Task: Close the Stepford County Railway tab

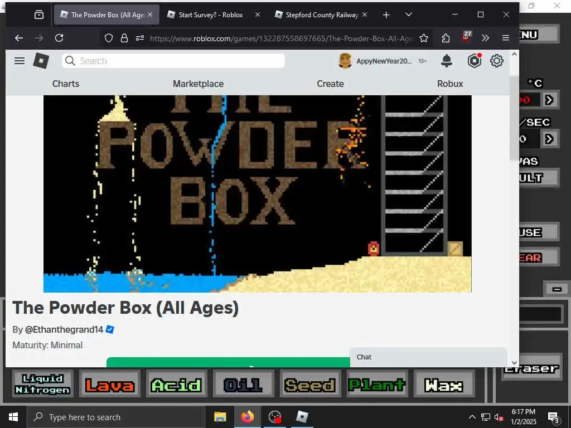Action: pos(365,14)
